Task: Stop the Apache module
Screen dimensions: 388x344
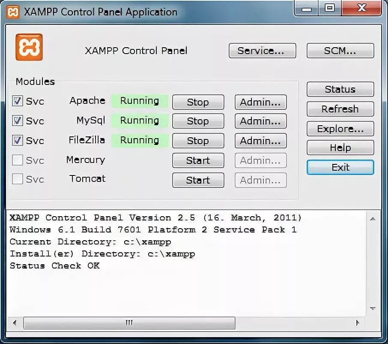Action: pyautogui.click(x=198, y=102)
